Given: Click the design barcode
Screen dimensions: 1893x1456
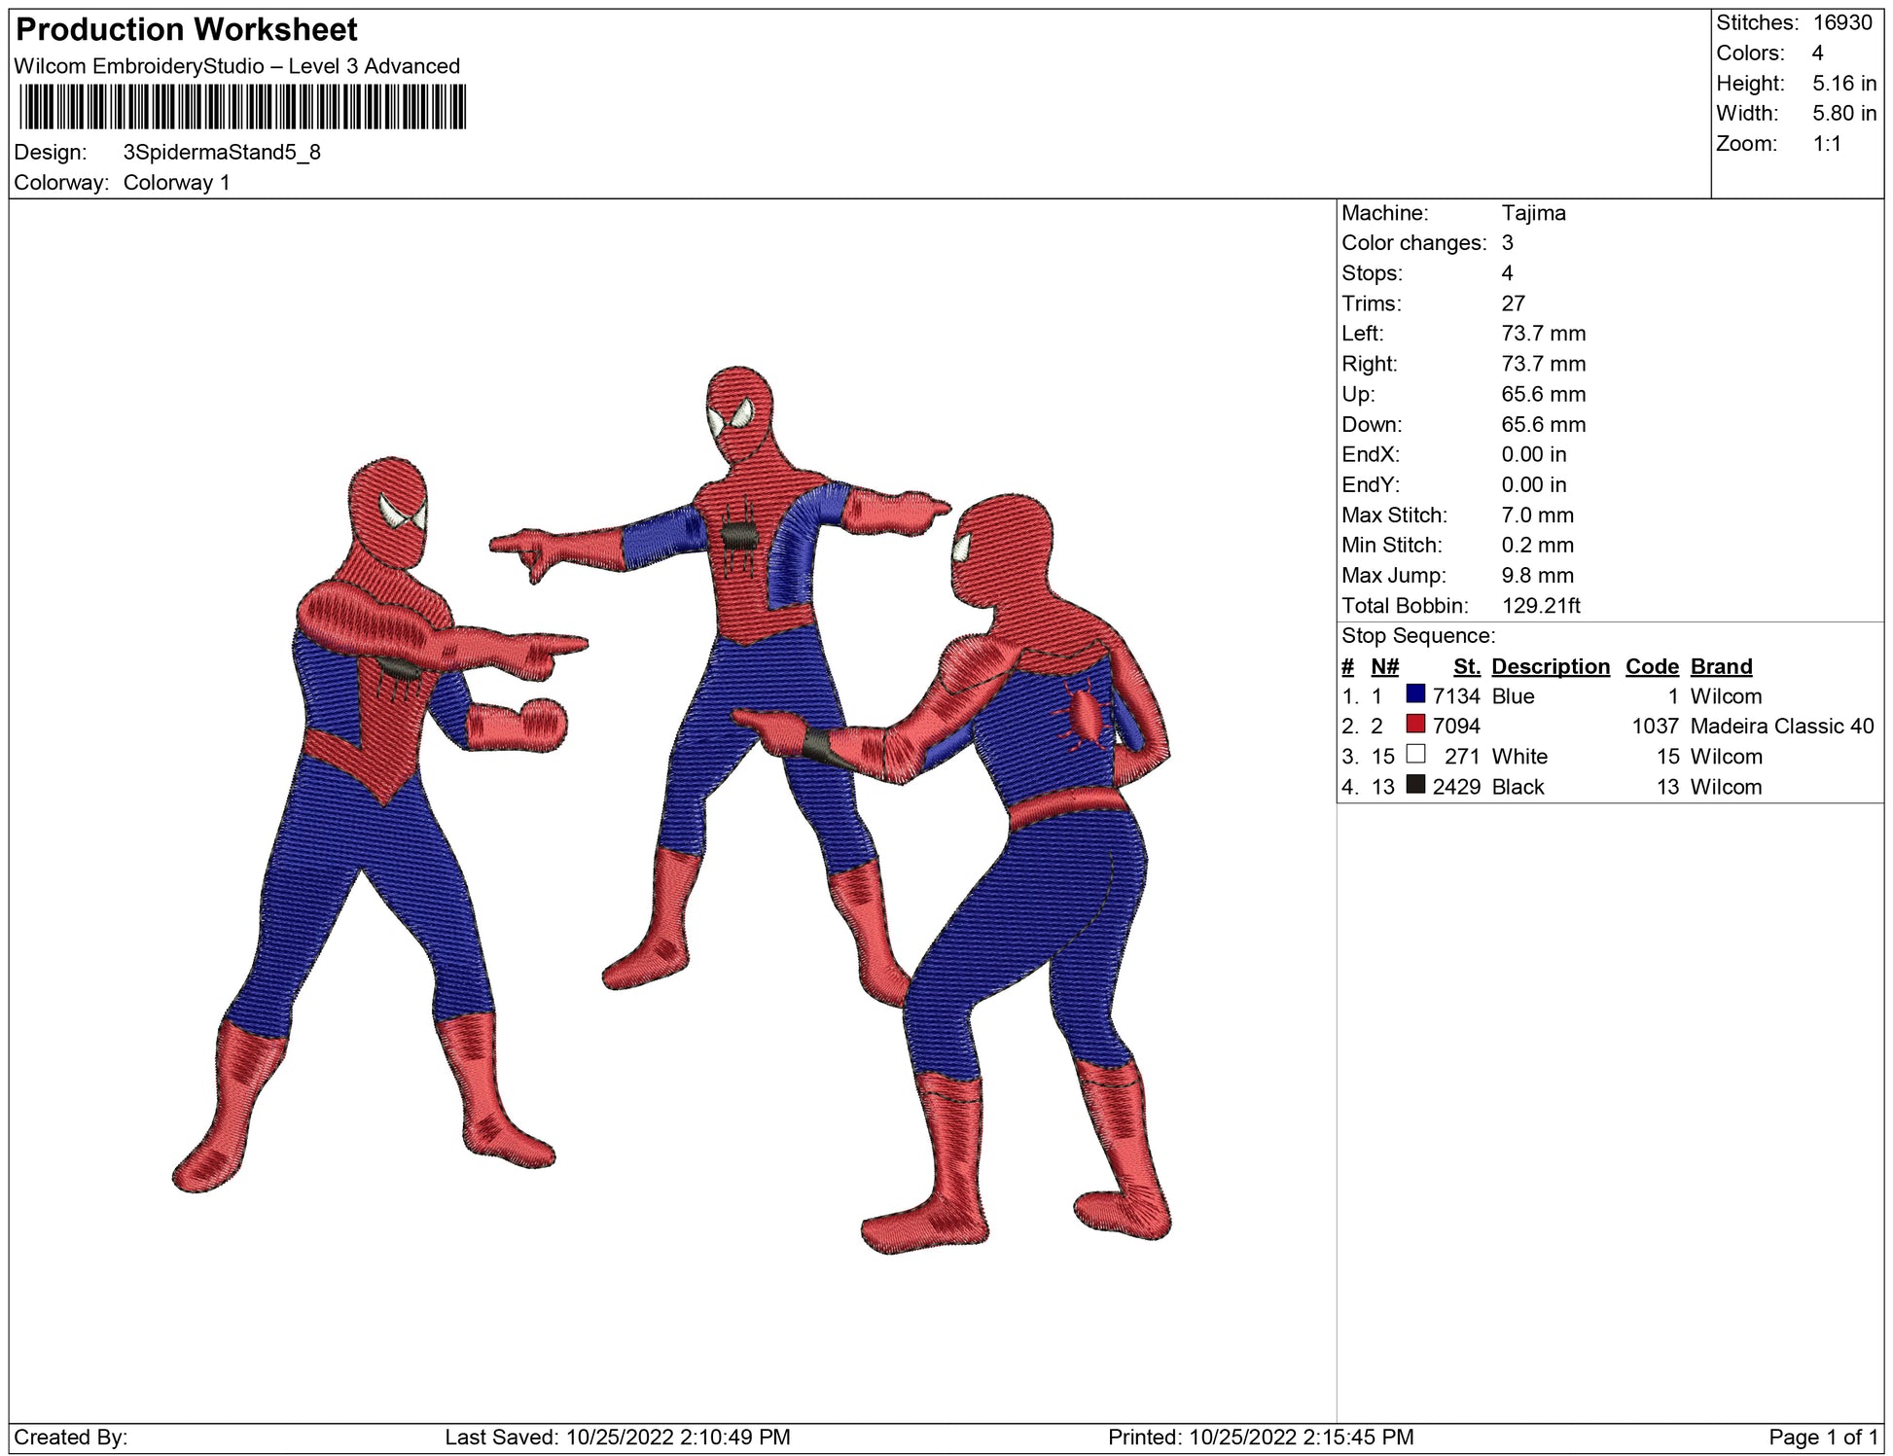Looking at the screenshot, I should coord(242,107).
